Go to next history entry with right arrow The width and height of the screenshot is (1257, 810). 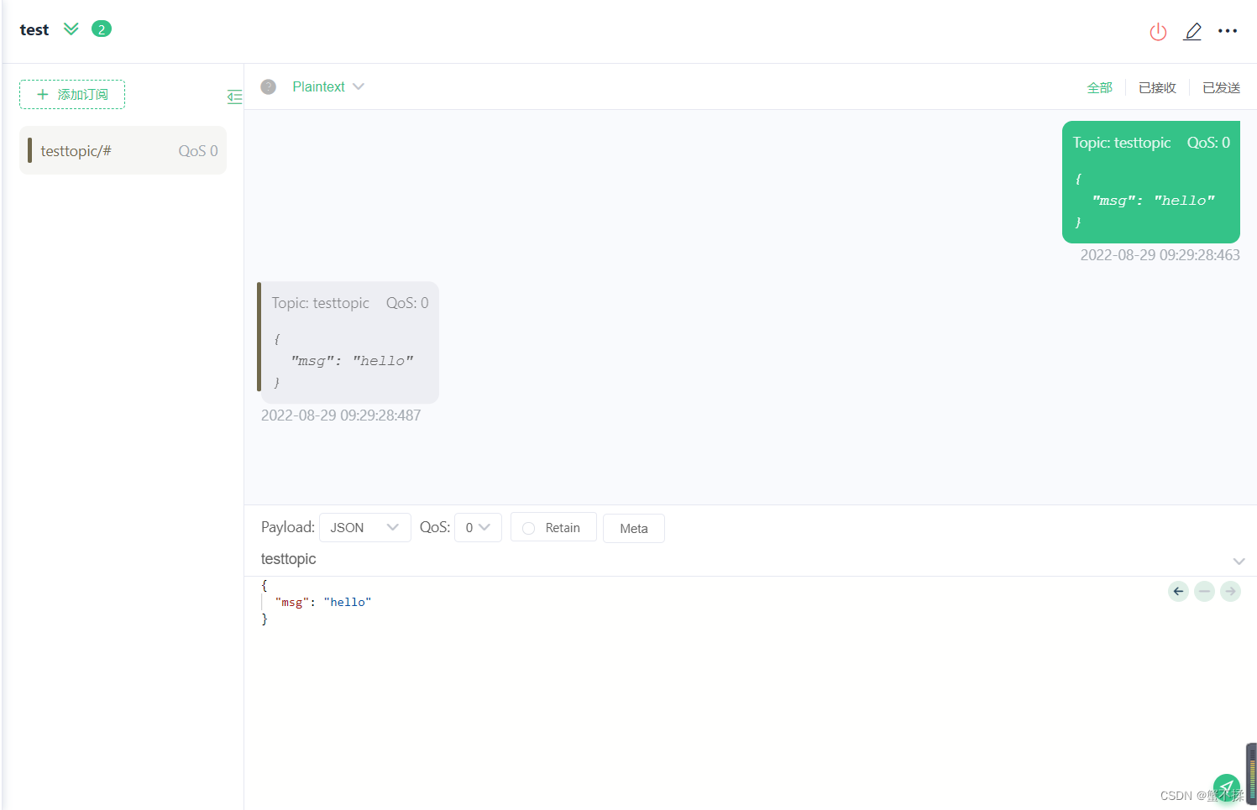(1230, 591)
